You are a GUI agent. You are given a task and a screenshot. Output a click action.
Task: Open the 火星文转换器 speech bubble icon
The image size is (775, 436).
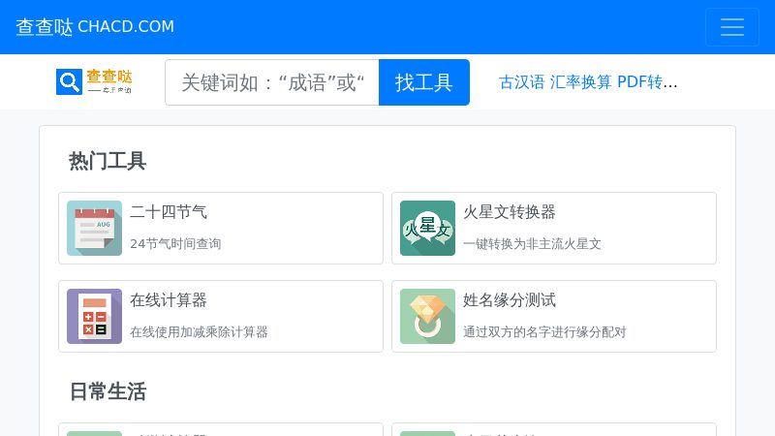pyautogui.click(x=427, y=228)
